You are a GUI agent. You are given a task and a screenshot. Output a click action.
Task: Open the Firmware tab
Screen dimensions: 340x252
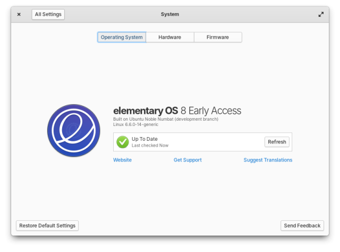coord(218,37)
